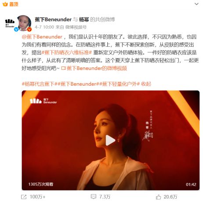This screenshot has width=203, height=201.
Task: Open the 蕉下Beneunder account name
Action: click(53, 19)
